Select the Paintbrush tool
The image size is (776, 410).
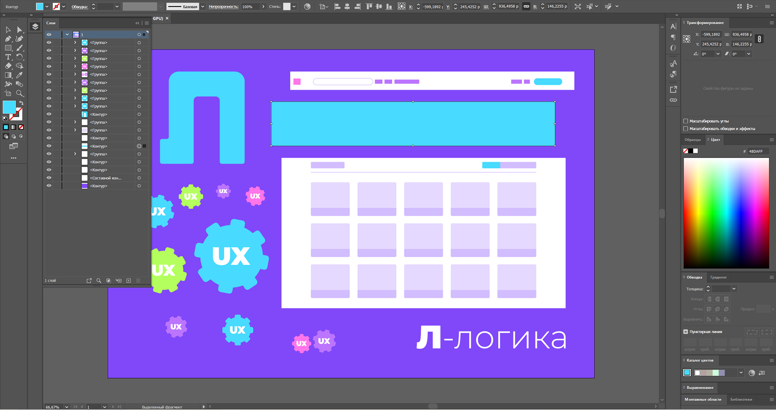(20, 48)
